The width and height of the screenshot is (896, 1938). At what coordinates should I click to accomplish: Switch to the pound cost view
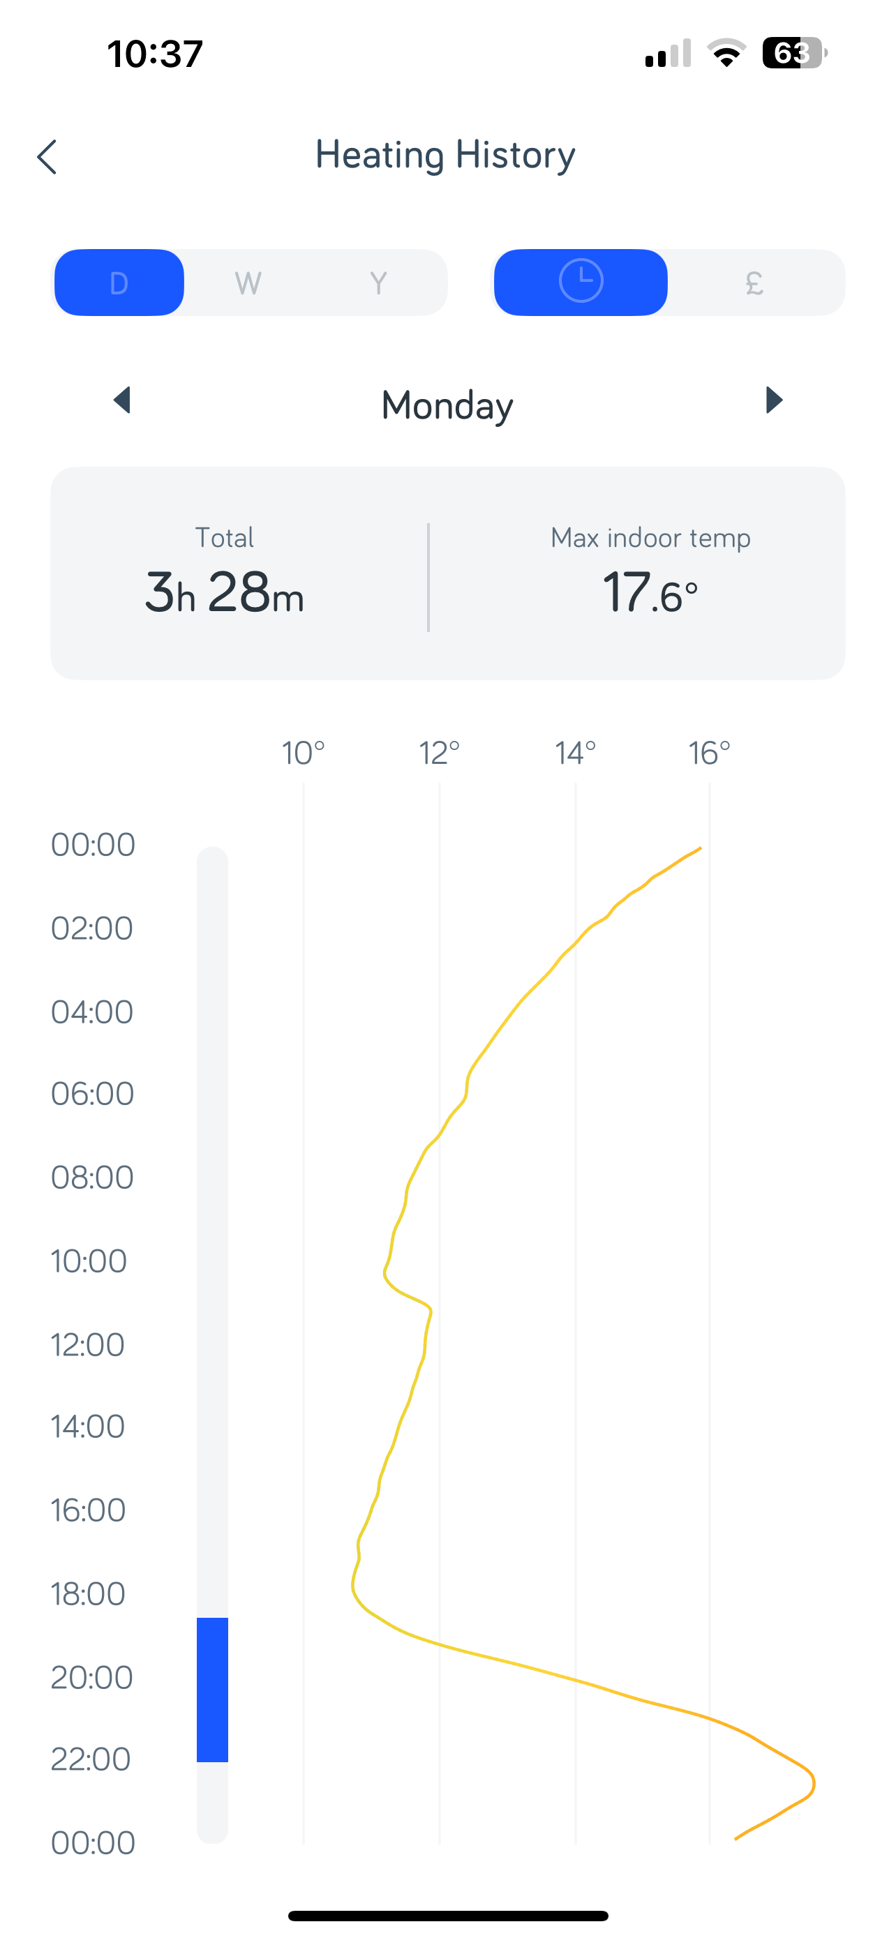pos(754,282)
